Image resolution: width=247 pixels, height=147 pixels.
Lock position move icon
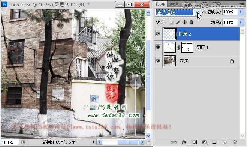tap(184, 22)
